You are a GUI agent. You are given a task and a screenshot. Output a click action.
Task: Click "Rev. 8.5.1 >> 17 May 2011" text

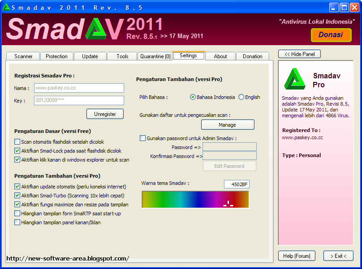165,36
